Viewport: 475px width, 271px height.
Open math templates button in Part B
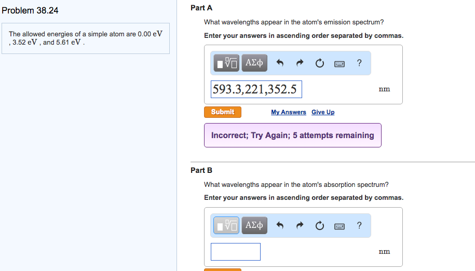coord(226,225)
